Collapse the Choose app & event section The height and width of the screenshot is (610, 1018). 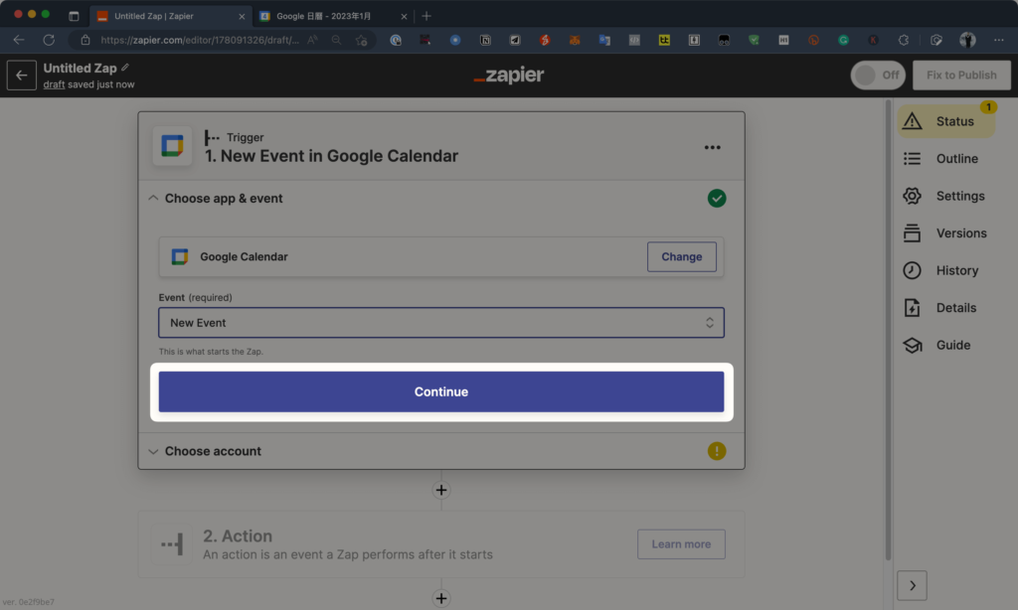tap(153, 198)
